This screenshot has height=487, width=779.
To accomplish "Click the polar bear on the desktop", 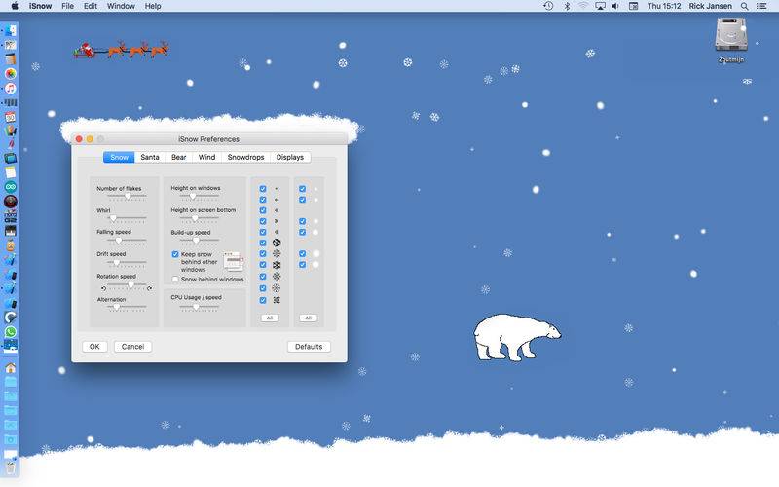I will [x=517, y=337].
